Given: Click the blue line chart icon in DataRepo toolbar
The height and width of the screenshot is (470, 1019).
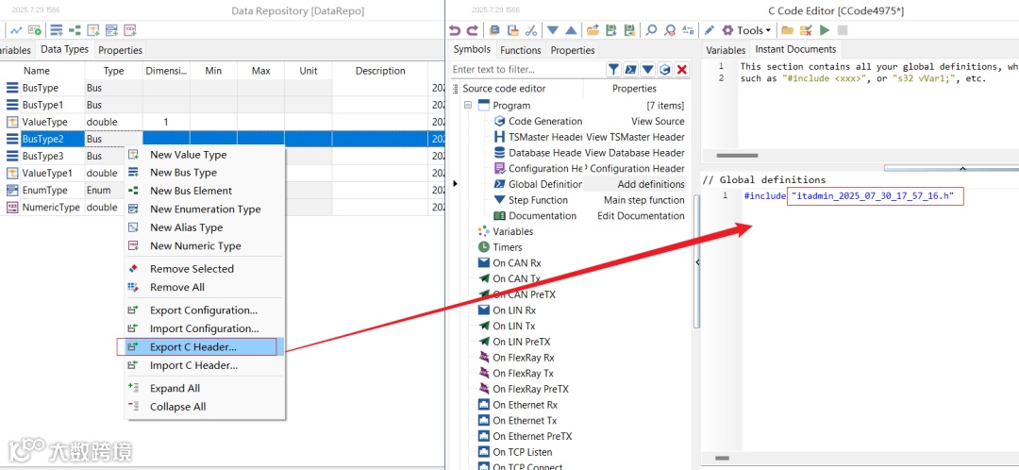Looking at the screenshot, I should pos(16,30).
